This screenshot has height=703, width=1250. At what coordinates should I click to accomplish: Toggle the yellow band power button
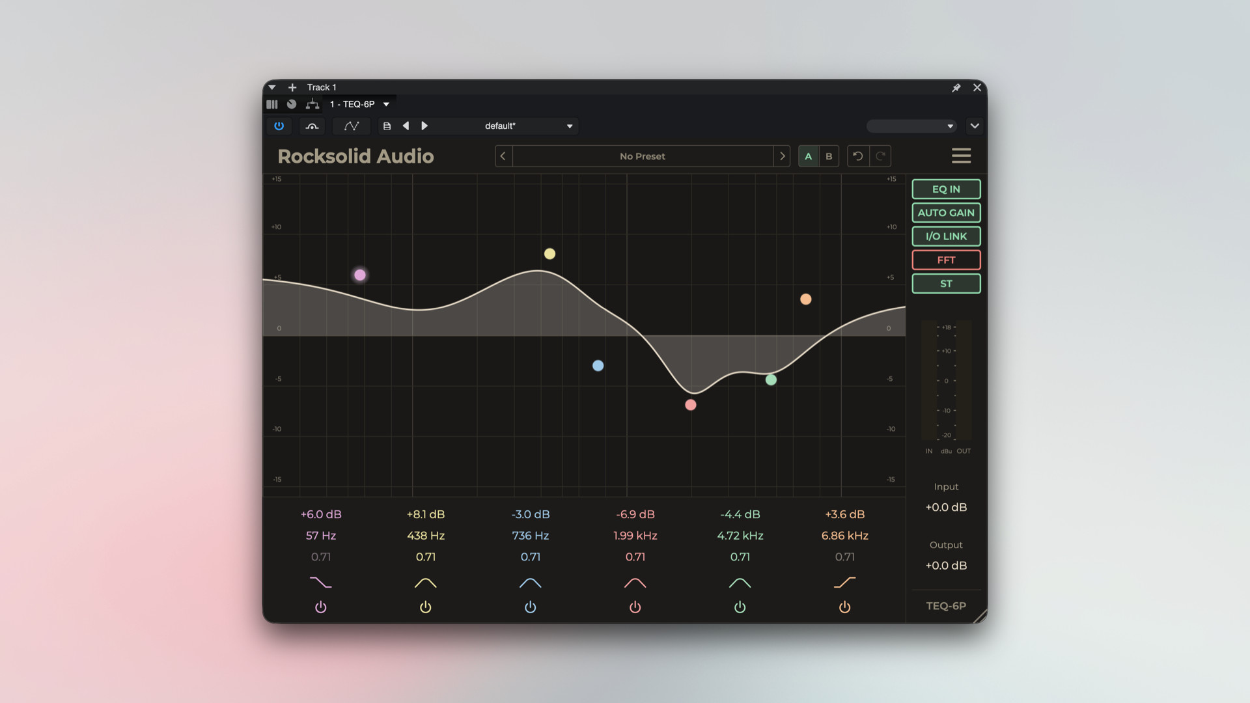[426, 607]
